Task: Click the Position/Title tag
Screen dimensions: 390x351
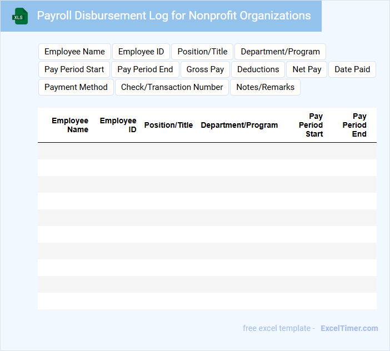Action: point(202,52)
